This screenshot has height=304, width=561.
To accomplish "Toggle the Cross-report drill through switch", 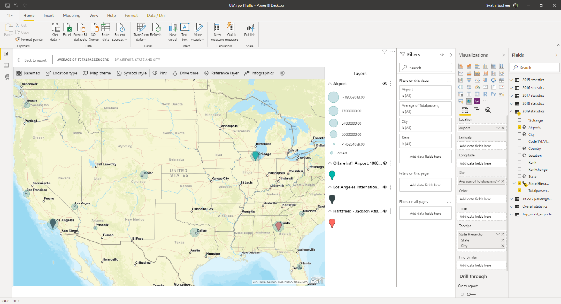I will pyautogui.click(x=471, y=294).
